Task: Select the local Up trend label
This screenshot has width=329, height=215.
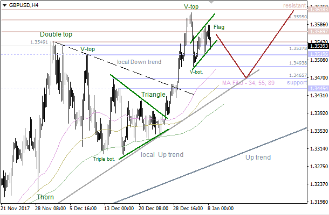Action: click(x=162, y=155)
